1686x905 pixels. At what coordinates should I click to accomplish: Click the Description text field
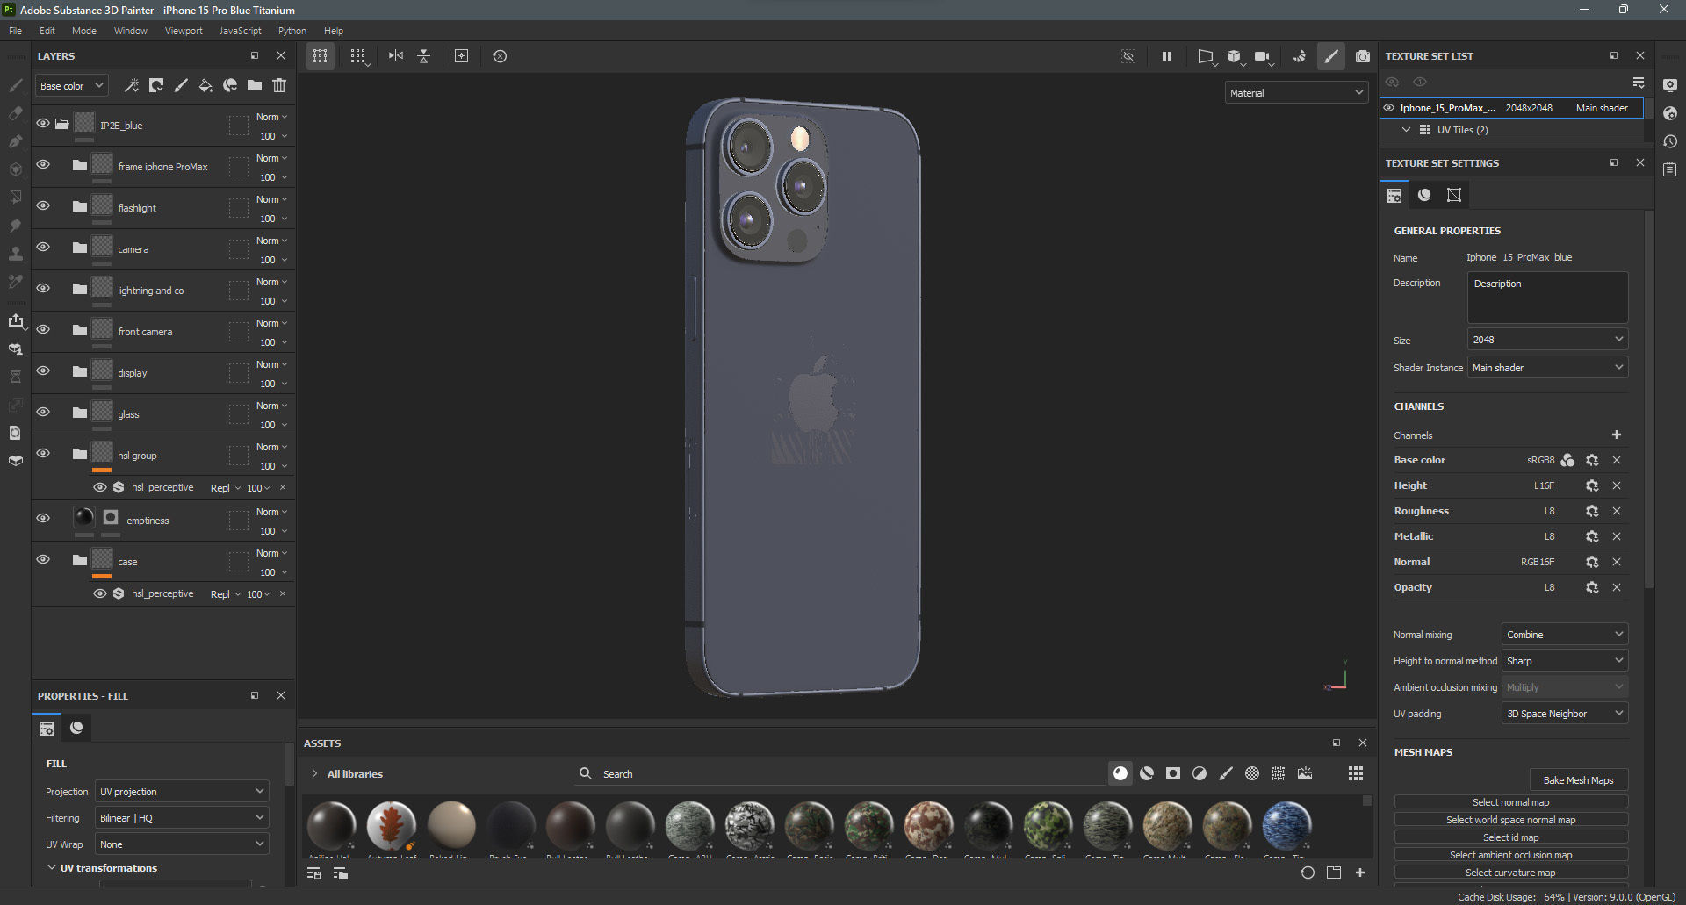click(x=1547, y=298)
